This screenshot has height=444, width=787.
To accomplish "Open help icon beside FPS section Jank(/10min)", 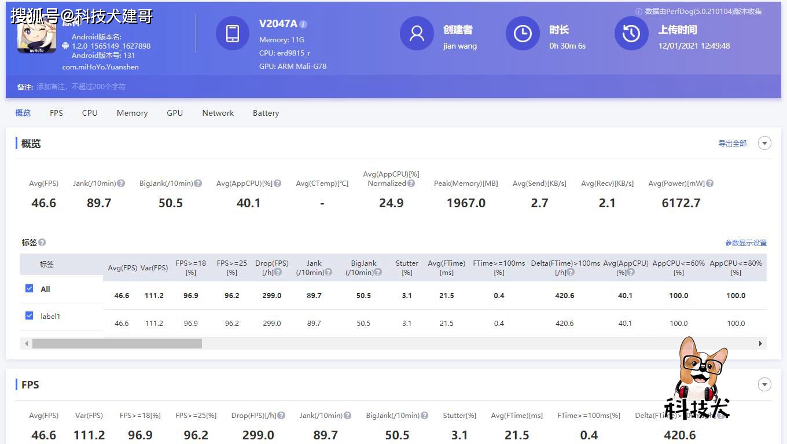I will pos(347,416).
